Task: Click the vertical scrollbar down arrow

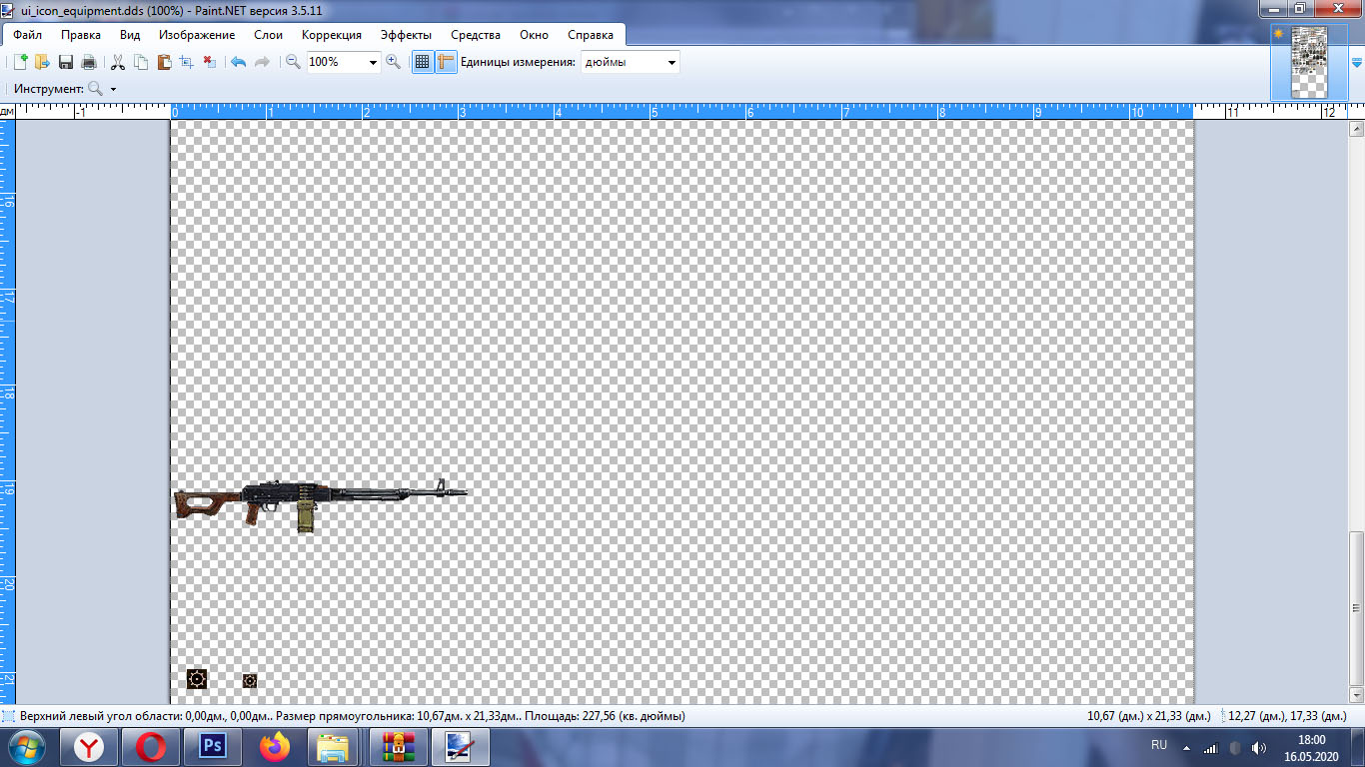Action: coord(1356,693)
